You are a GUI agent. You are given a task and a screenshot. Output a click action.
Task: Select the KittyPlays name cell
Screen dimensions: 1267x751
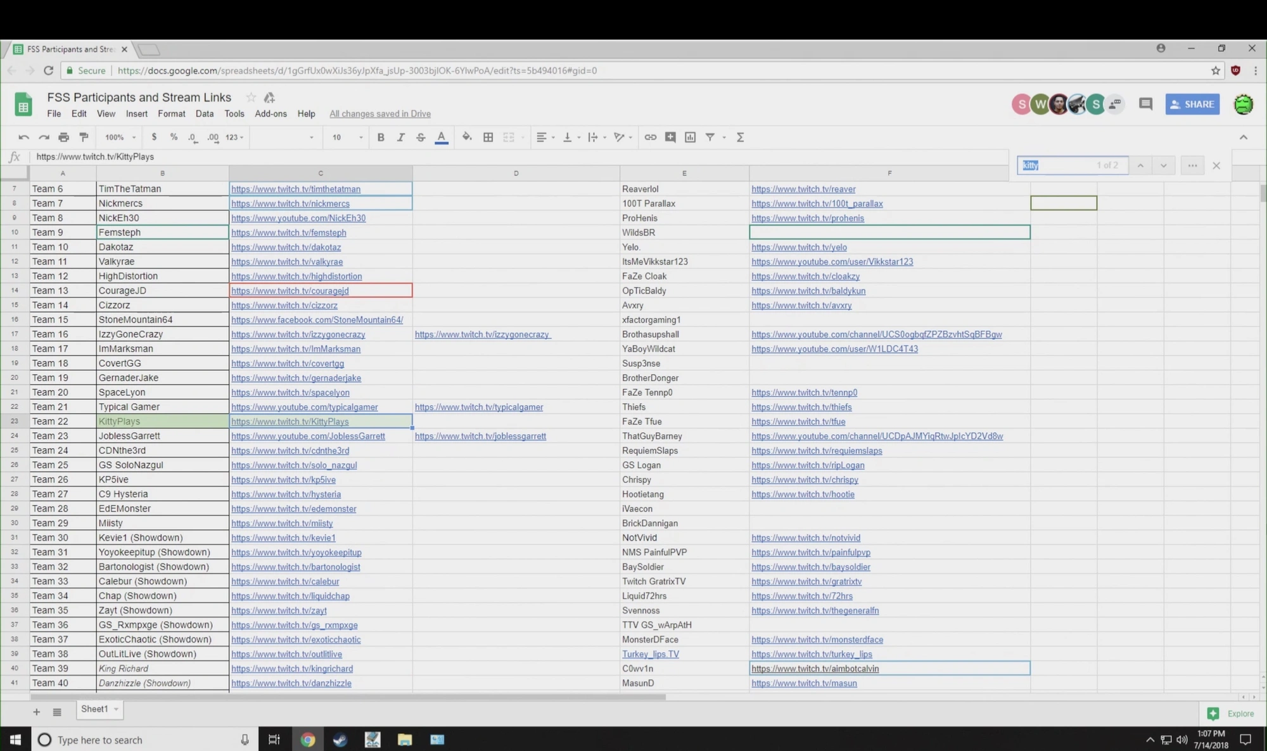pos(162,421)
